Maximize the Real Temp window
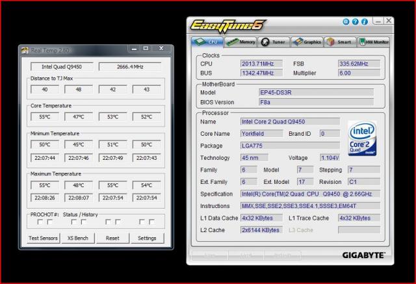This screenshot has width=416, height=284. [x=146, y=48]
